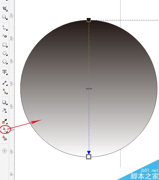Select the Artistic Media tool
The height and width of the screenshot is (180, 159).
tap(5, 36)
